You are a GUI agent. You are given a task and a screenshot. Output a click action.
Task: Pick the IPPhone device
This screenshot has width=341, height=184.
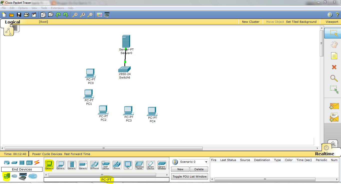[94, 165]
